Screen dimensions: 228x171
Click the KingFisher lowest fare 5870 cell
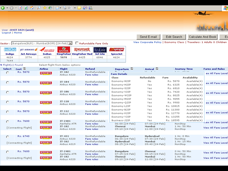tap(64, 57)
